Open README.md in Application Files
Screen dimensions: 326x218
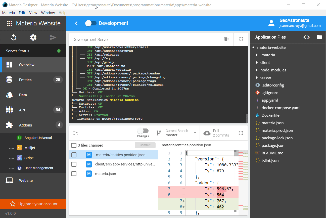click(x=272, y=153)
